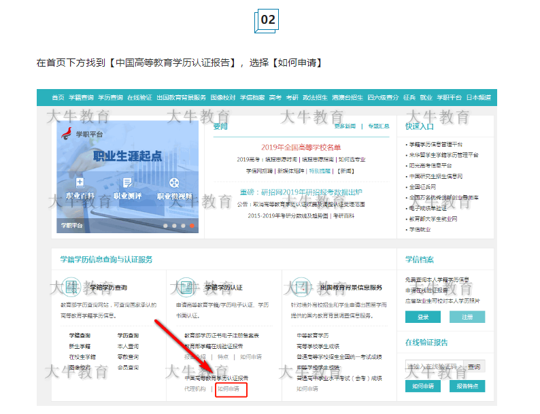Click the 在校生学籍 link
The width and height of the screenshot is (540, 414).
tap(82, 357)
